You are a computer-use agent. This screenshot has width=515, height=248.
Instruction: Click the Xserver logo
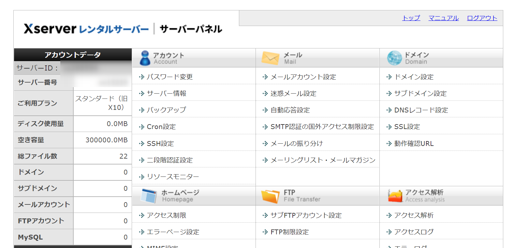(x=123, y=29)
